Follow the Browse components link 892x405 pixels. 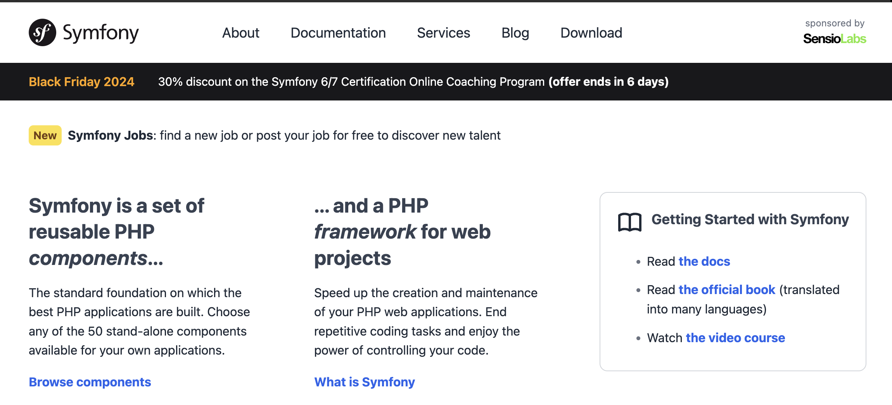click(x=90, y=382)
